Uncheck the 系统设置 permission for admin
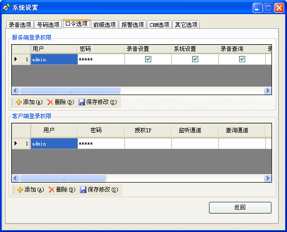287x232 pixels. point(195,59)
